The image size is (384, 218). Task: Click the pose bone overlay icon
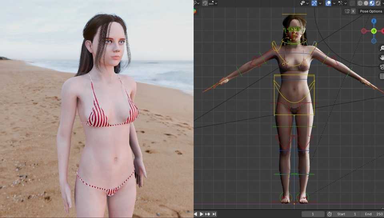tap(341, 3)
